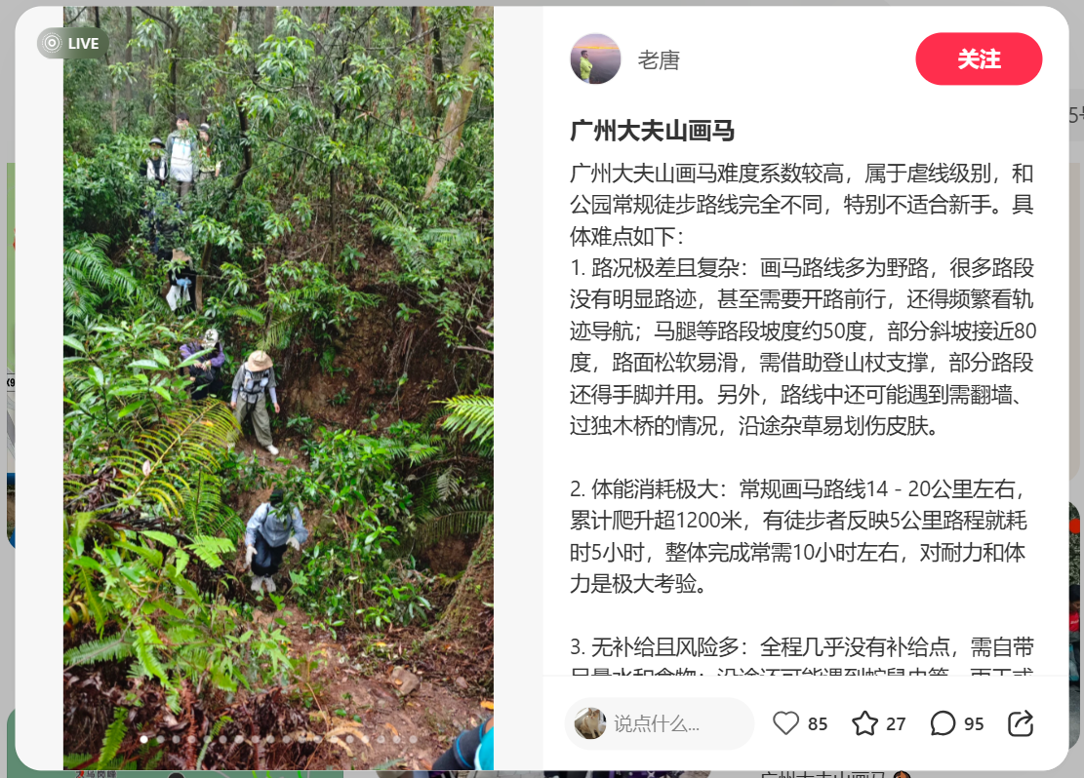Click the comment count 95
This screenshot has width=1084, height=778.
974,724
